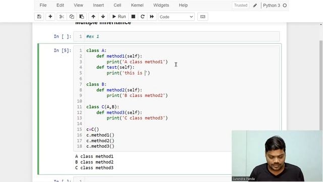
Task: Open the Help menu
Action: [183, 5]
